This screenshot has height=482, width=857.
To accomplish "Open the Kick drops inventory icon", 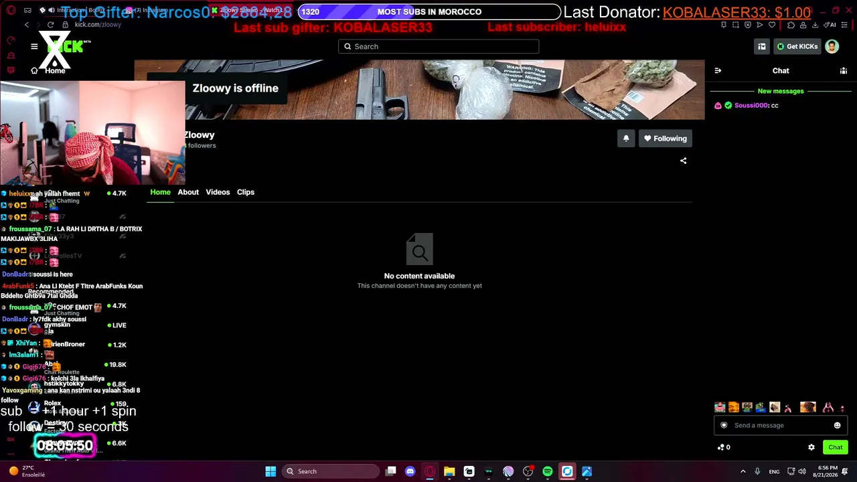I will (x=761, y=46).
